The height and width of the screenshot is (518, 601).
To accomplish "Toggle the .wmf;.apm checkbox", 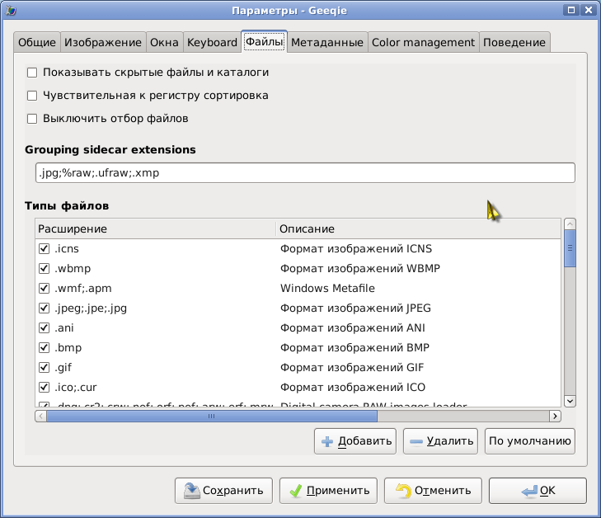I will pyautogui.click(x=44, y=288).
